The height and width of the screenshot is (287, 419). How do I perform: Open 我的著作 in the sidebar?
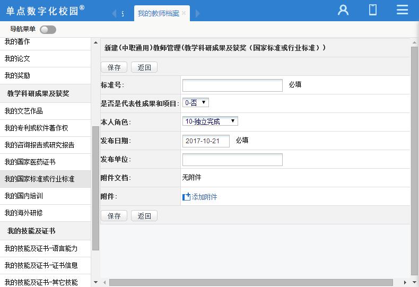(x=46, y=42)
